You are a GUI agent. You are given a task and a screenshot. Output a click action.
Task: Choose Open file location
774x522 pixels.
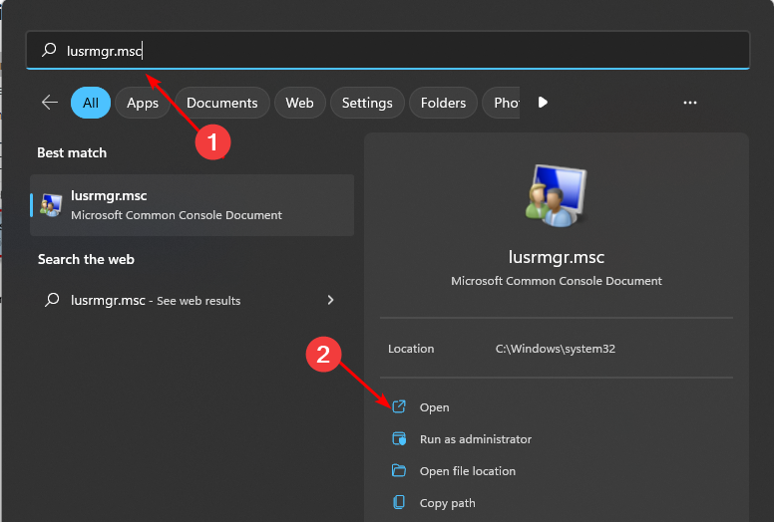pyautogui.click(x=468, y=471)
